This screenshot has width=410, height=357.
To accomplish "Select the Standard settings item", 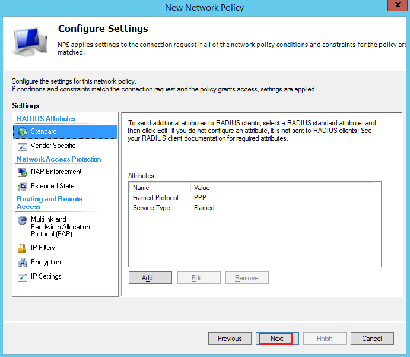I will [x=65, y=131].
